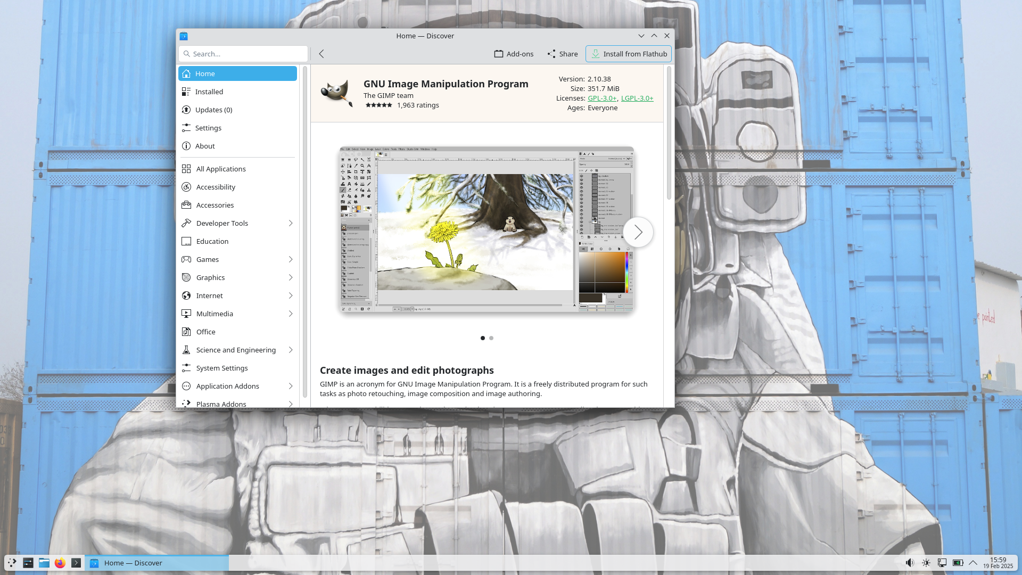Install GIMP from Flathub
This screenshot has width=1022, height=575.
(x=629, y=54)
